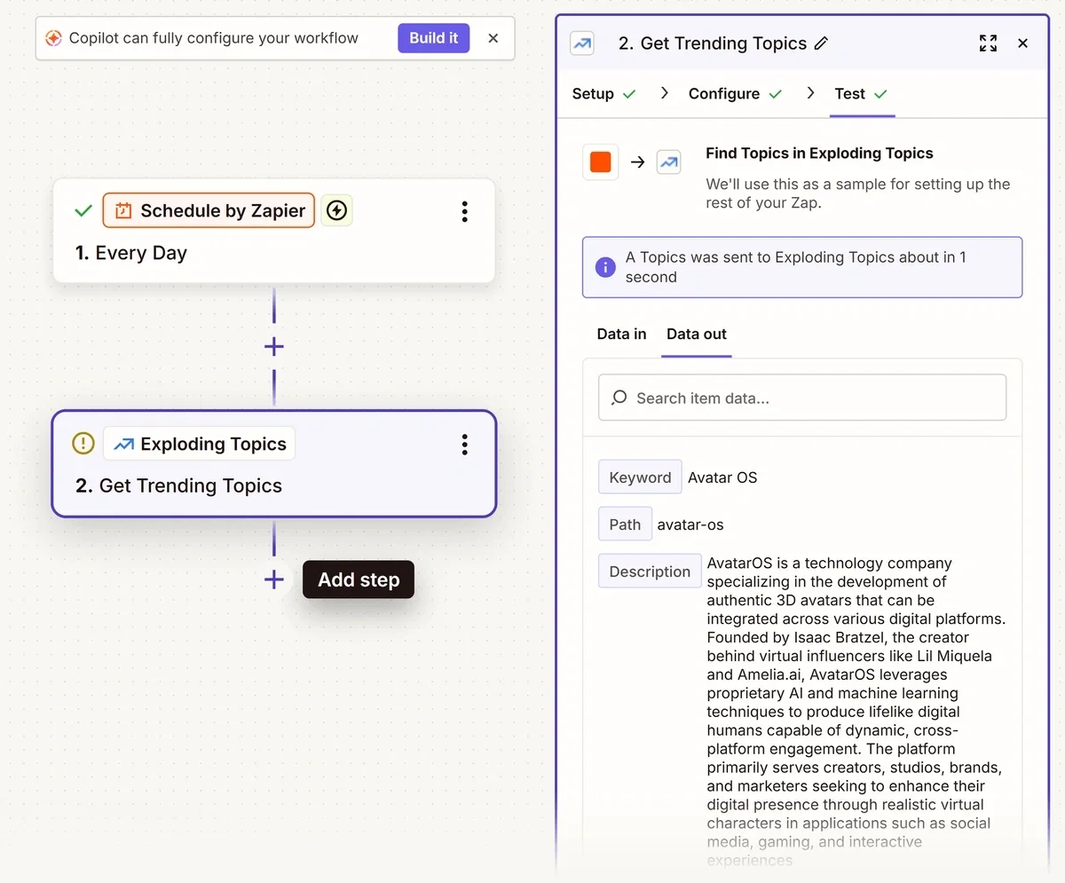Viewport: 1065px width, 883px height.
Task: Click the Schedule by Zapier app badge
Action: [209, 210]
